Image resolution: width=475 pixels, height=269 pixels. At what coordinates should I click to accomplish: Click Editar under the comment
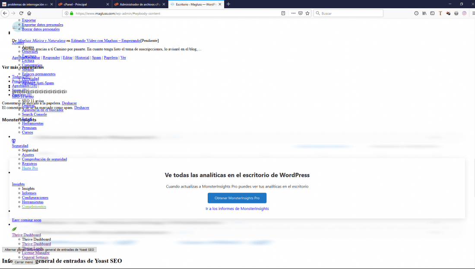tap(67, 57)
